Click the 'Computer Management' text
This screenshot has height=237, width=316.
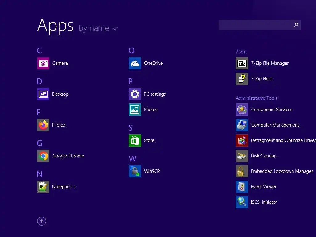275,125
